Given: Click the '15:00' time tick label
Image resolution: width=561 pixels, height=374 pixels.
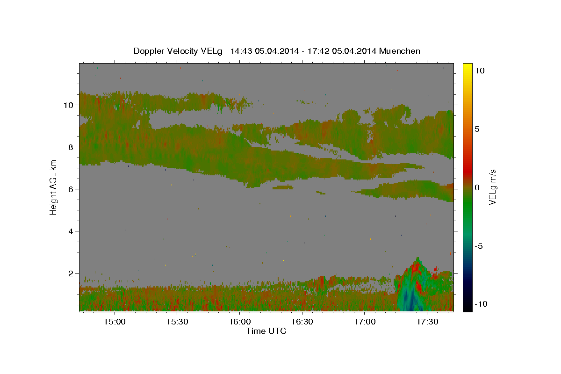Looking at the screenshot, I should point(114,322).
